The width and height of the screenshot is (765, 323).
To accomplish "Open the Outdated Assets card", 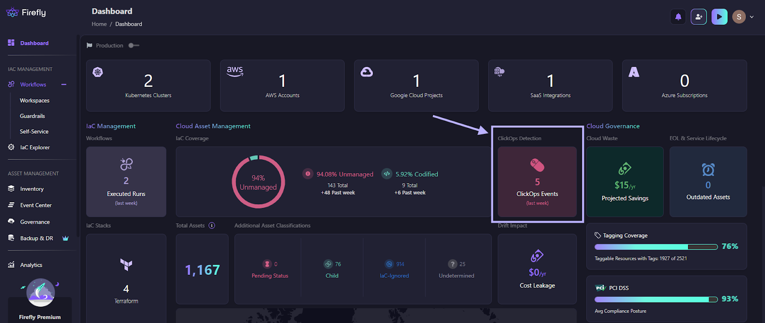I will [x=708, y=182].
